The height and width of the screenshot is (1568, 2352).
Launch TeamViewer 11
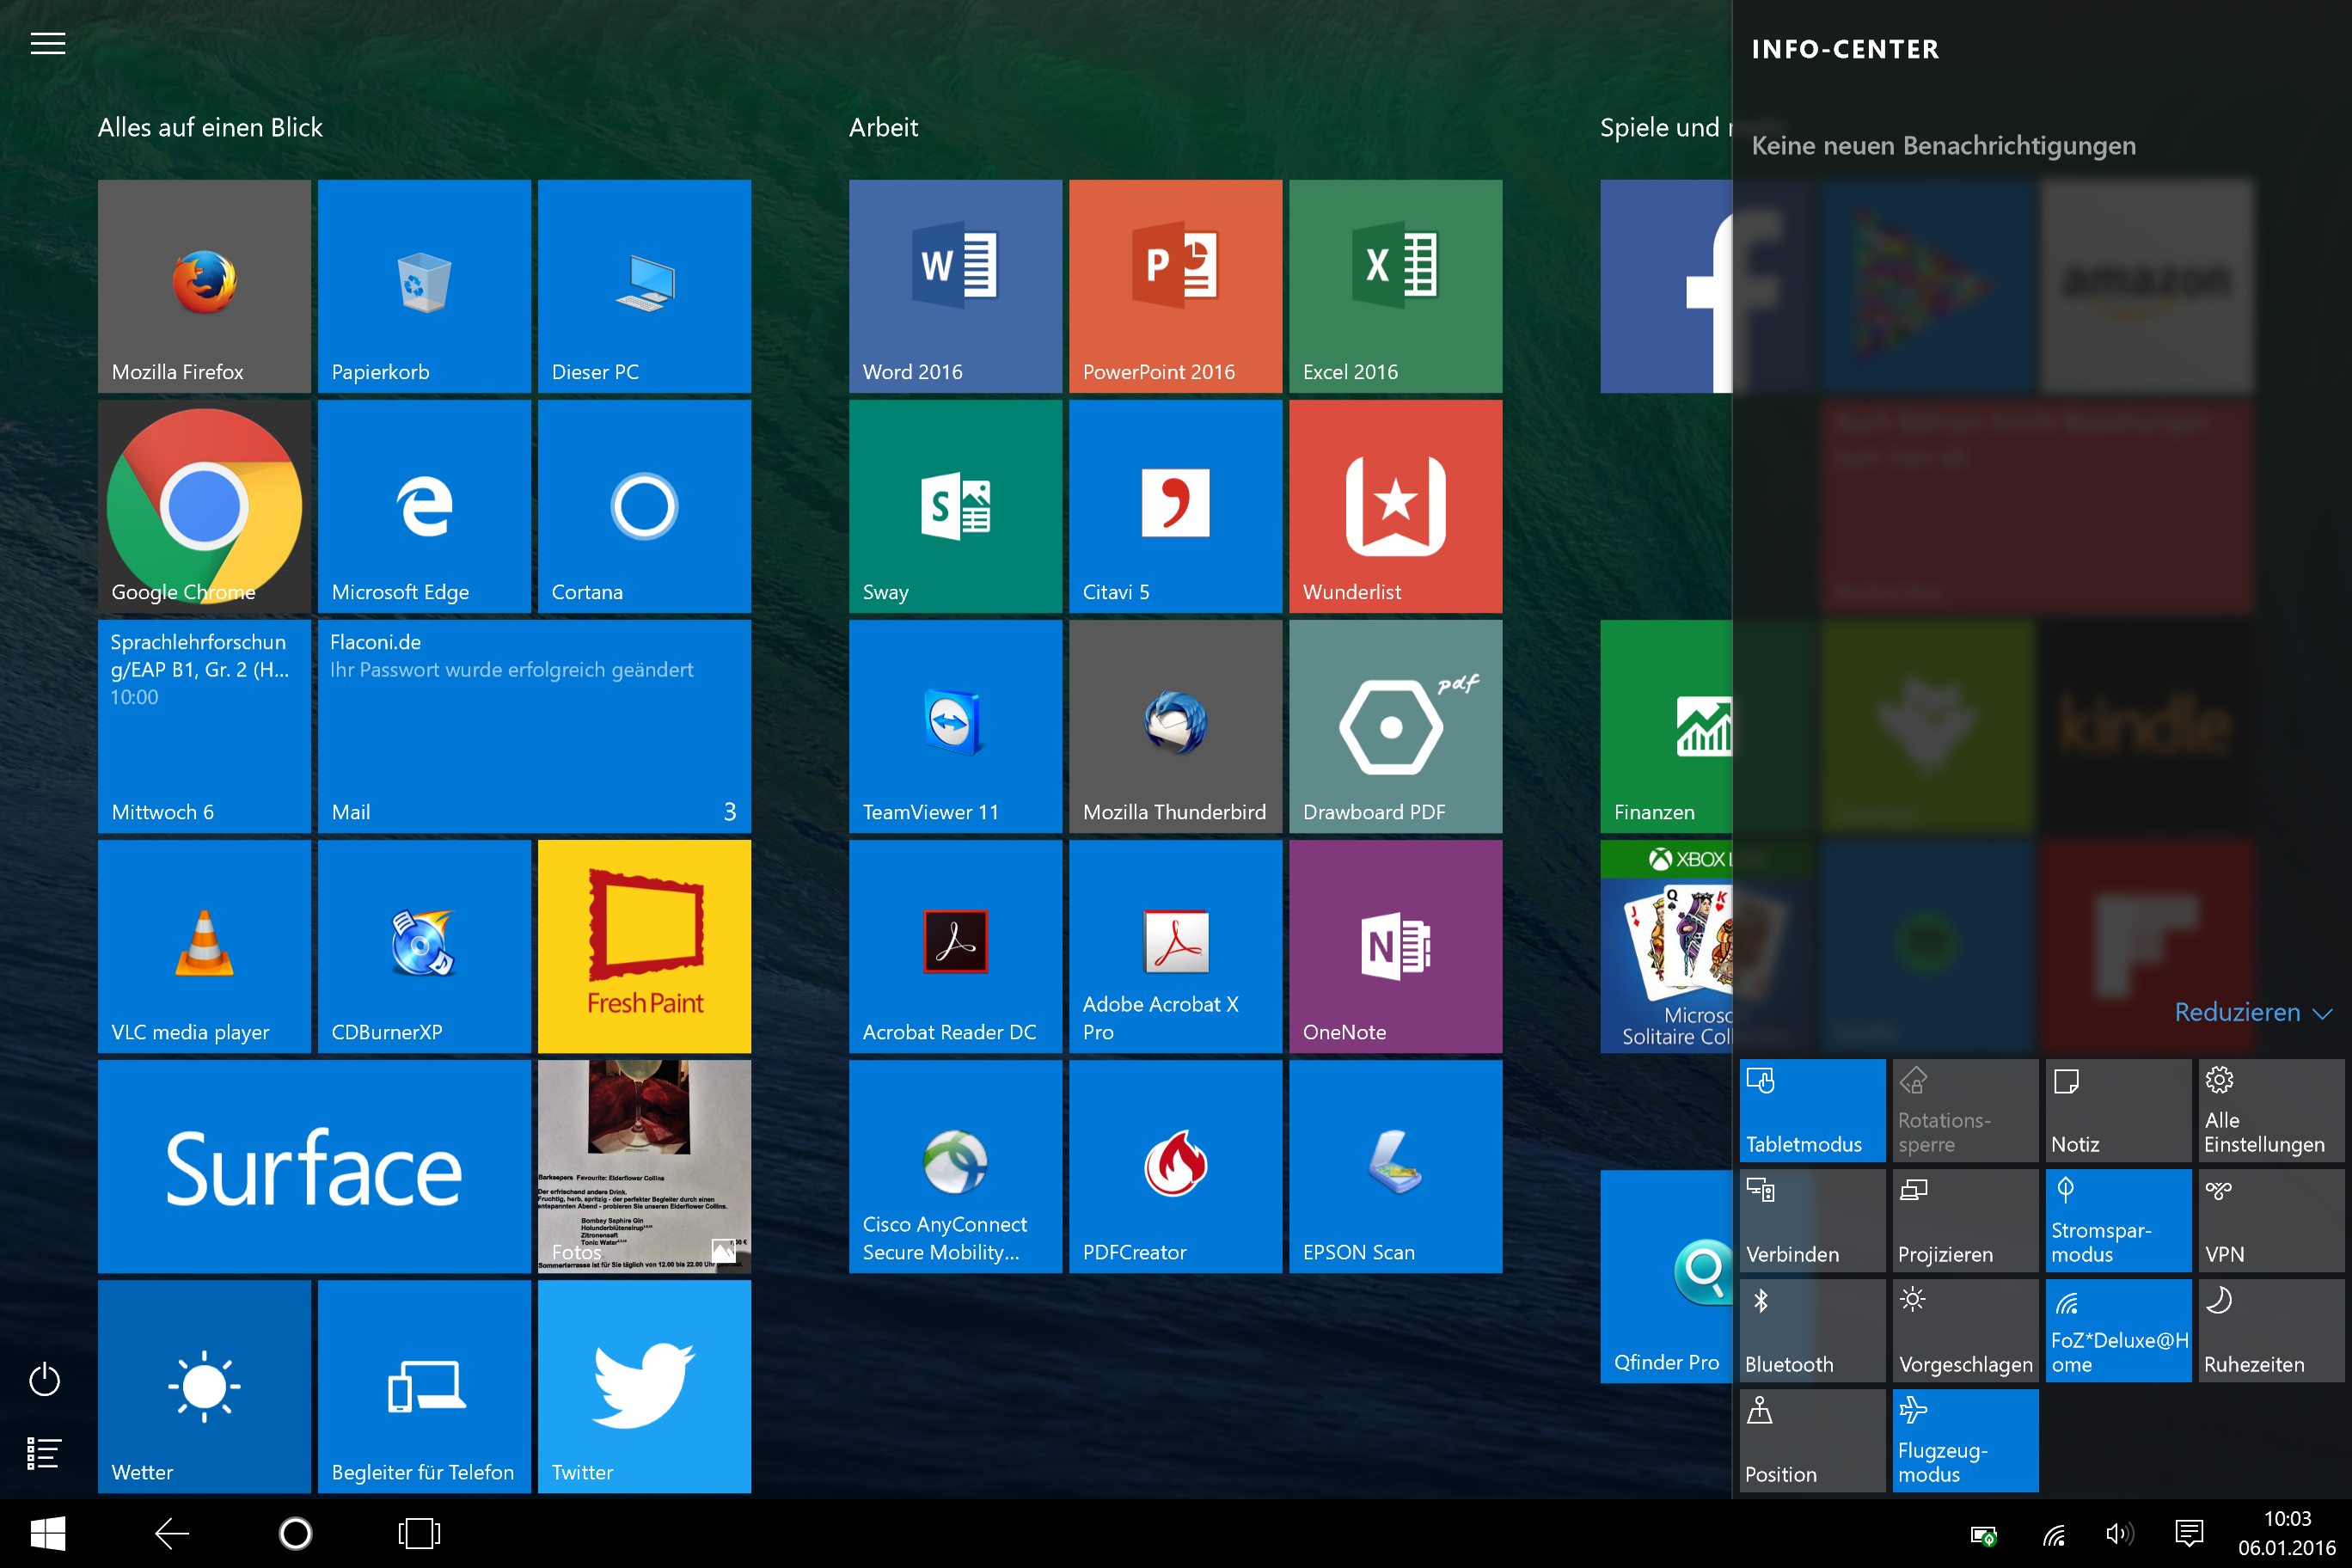pyautogui.click(x=955, y=726)
